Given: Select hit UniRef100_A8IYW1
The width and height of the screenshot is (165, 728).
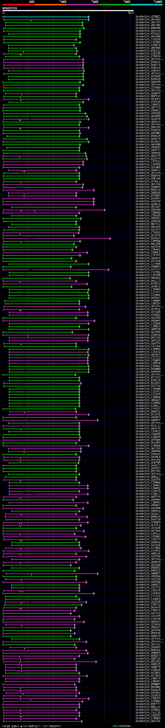Looking at the screenshot, I should tap(148, 25).
